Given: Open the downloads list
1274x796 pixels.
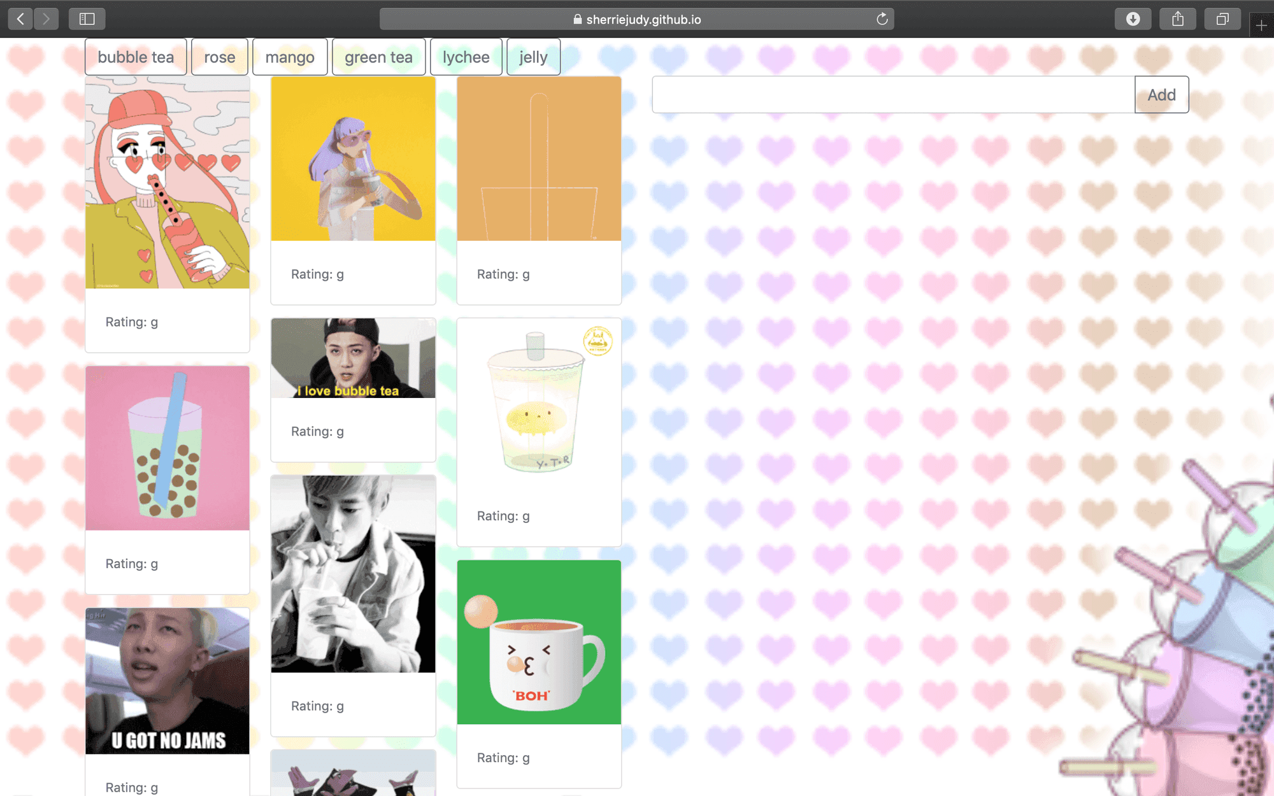Looking at the screenshot, I should click(x=1133, y=19).
